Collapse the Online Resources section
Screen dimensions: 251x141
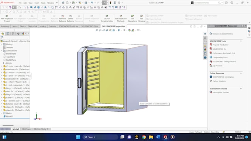tap(241, 73)
